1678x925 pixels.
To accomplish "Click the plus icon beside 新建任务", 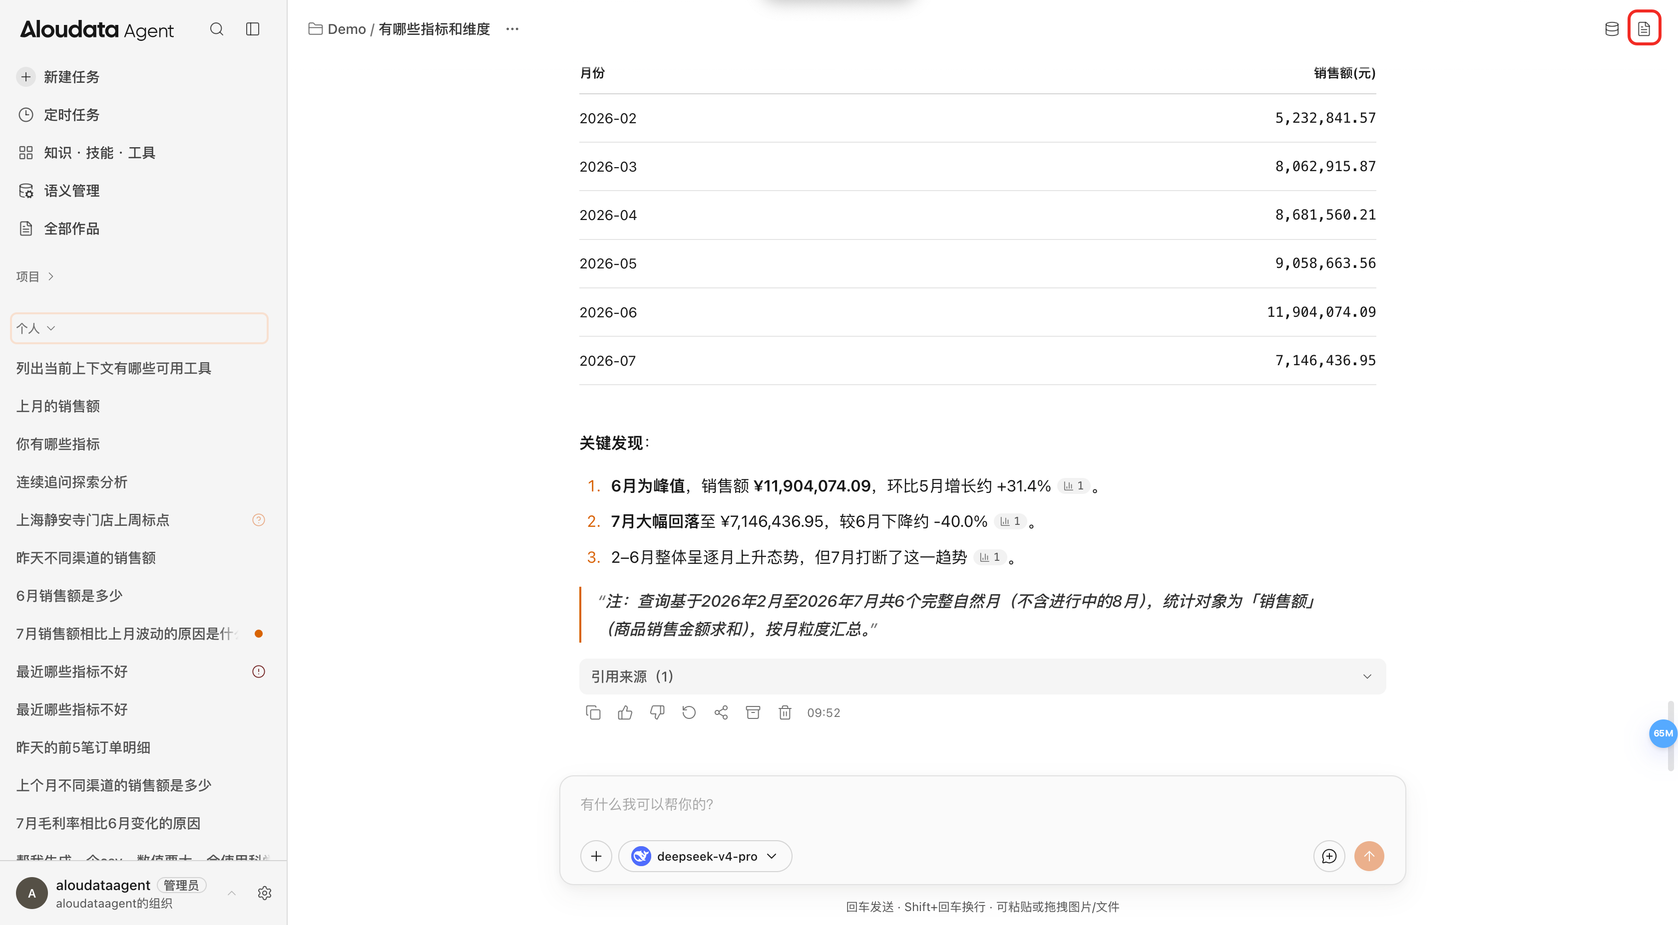I will click(25, 77).
